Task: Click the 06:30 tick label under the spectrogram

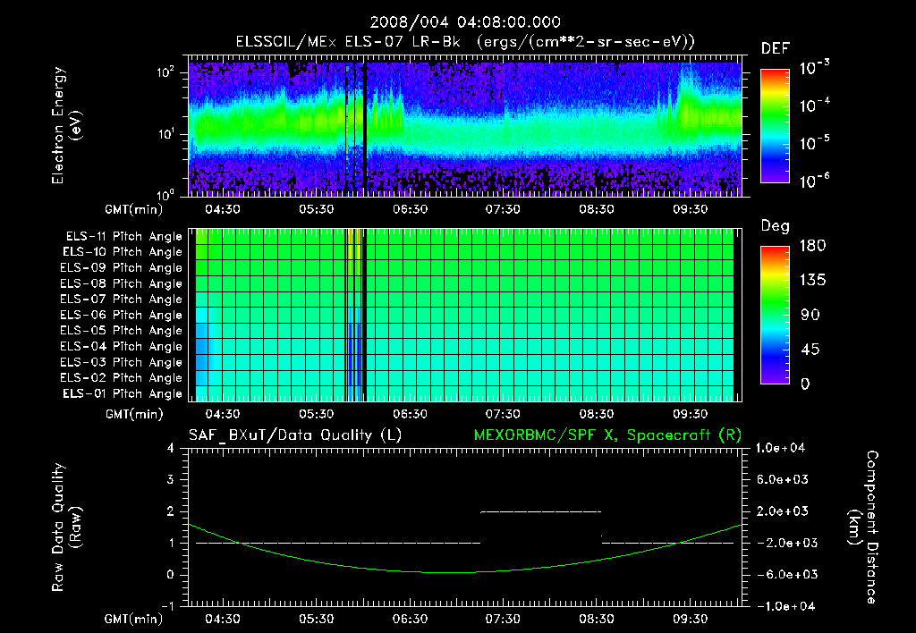Action: [410, 209]
